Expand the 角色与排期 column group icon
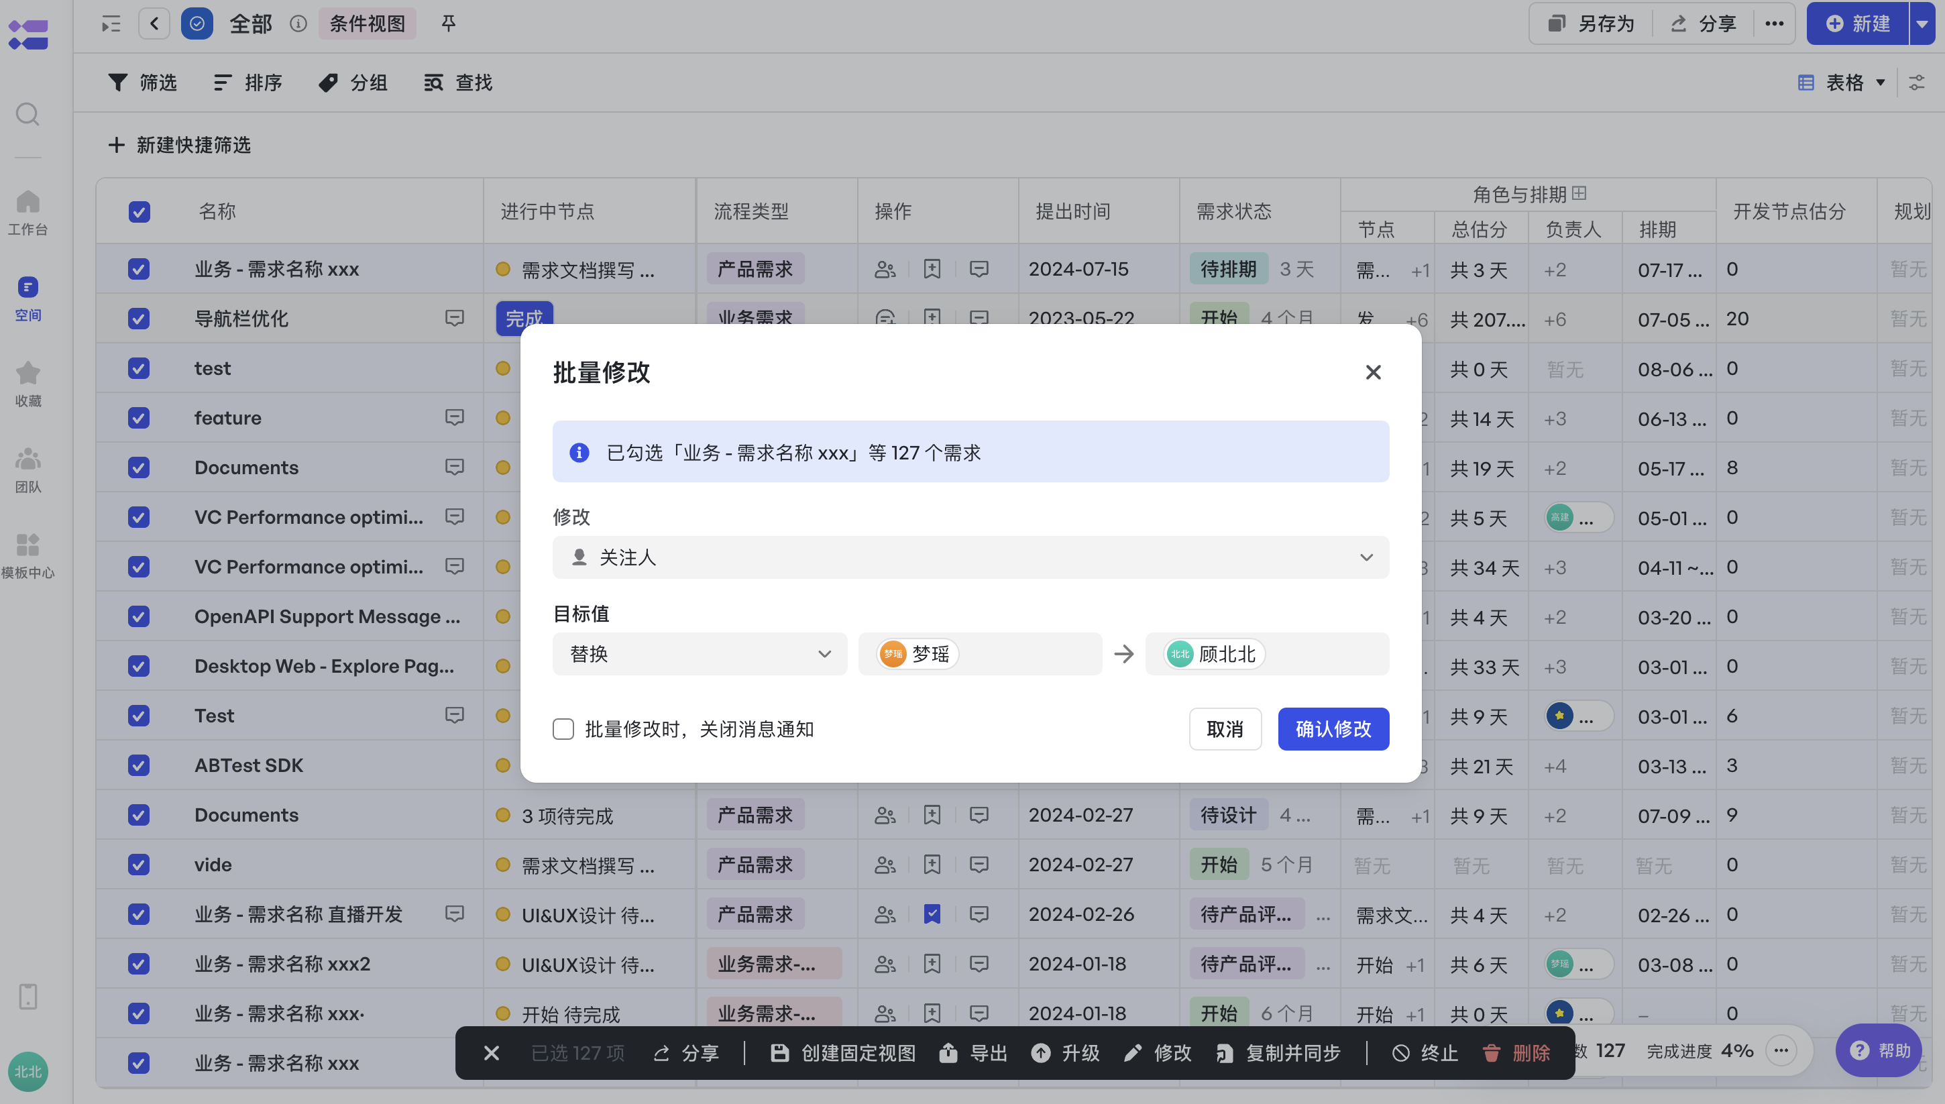 [1579, 193]
